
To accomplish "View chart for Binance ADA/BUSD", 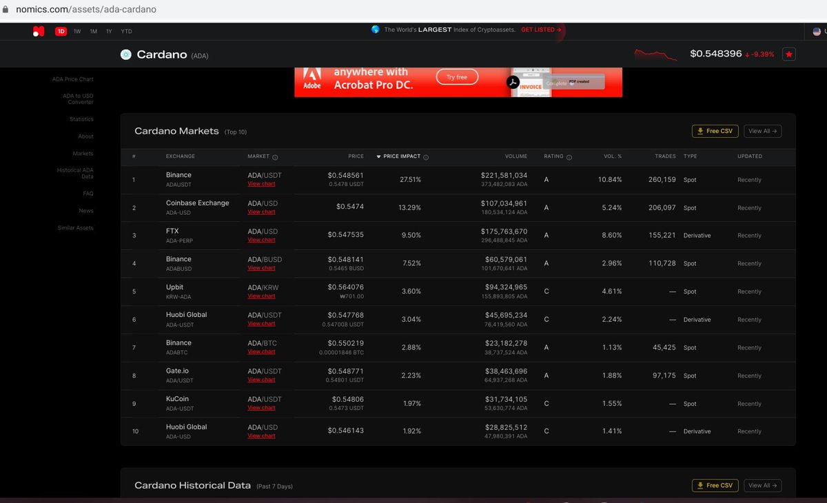I will pos(261,268).
